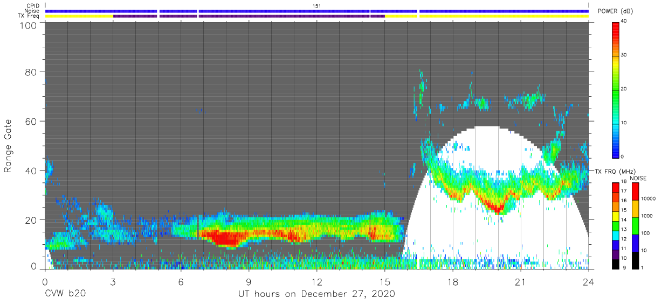Click the '18' UT hour tick label
This screenshot has width=662, height=305.
click(453, 281)
